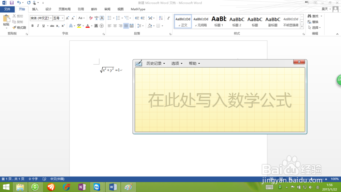Toggle Underline formatting

point(44,26)
